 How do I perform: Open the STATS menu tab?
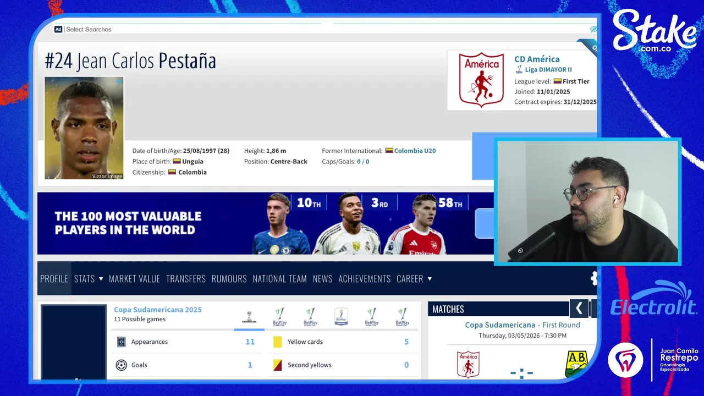[x=84, y=279]
